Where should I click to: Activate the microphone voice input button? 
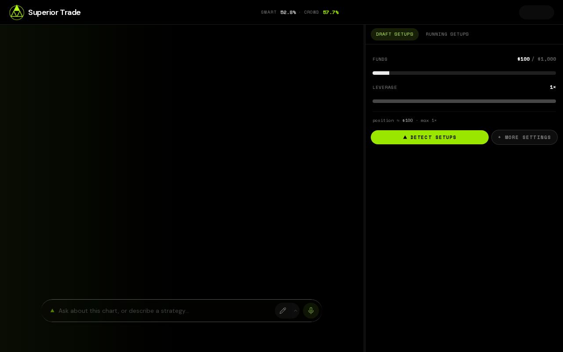point(311,311)
